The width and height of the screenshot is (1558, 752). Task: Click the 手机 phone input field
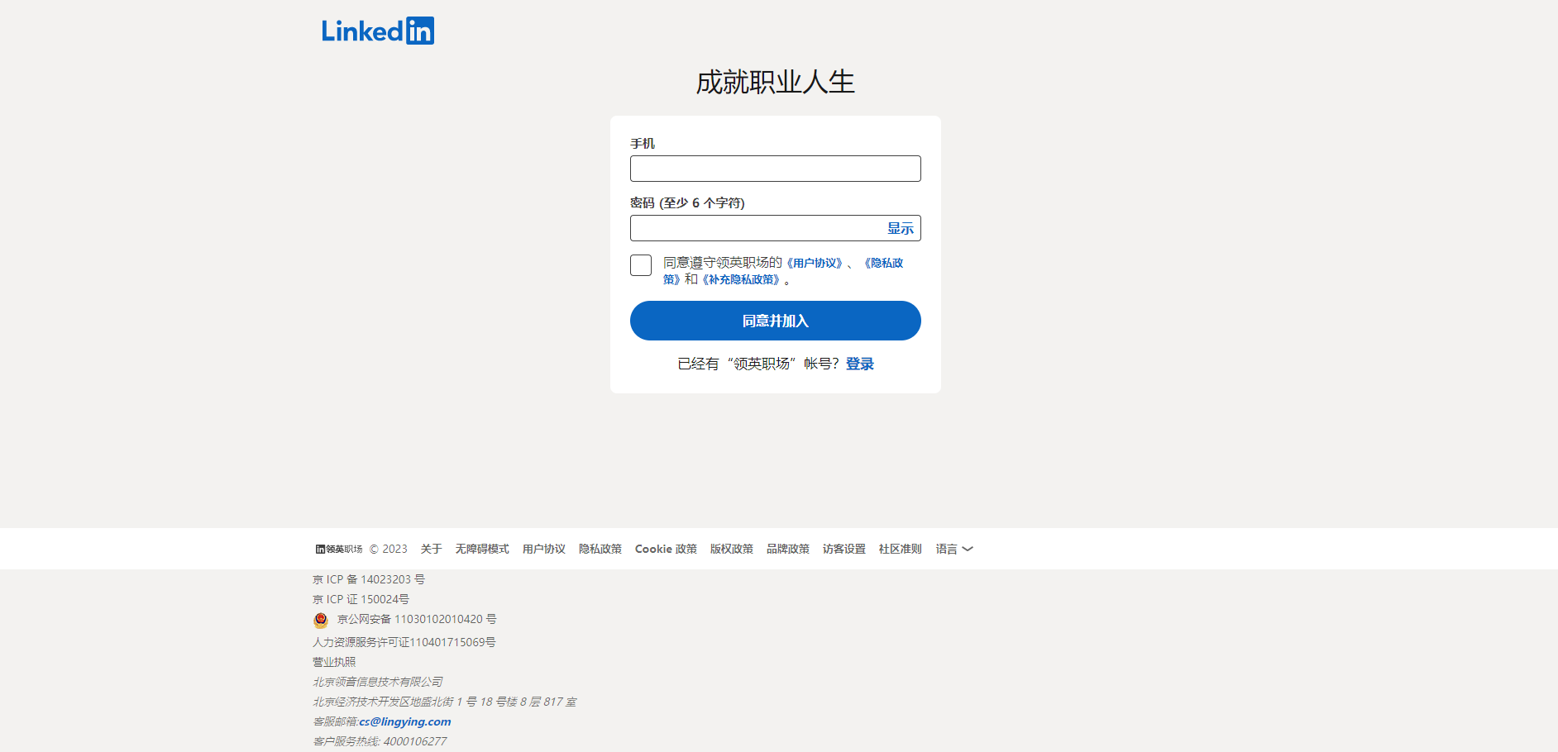pyautogui.click(x=775, y=168)
